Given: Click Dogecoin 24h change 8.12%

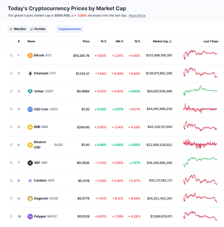Looking at the screenshot, I should [118, 198].
